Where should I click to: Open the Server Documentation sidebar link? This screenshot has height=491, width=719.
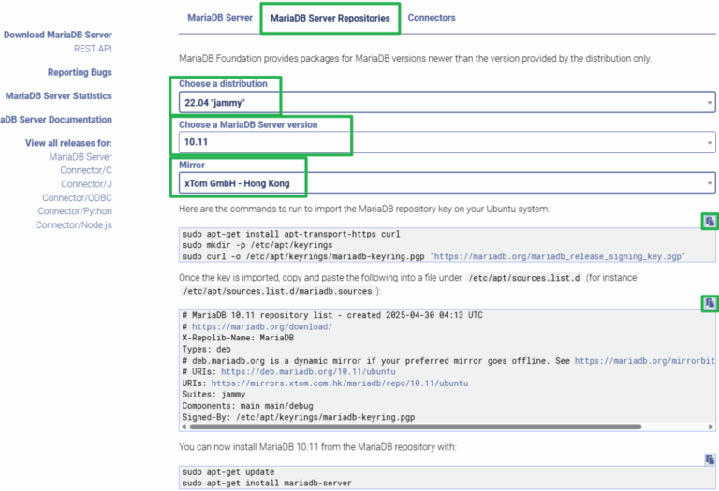pos(56,120)
